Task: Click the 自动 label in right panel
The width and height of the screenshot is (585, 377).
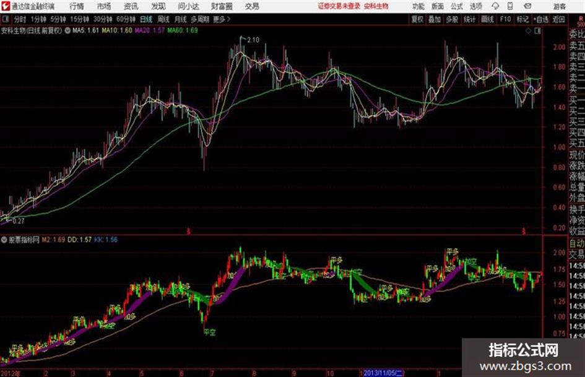Action: pos(577,244)
